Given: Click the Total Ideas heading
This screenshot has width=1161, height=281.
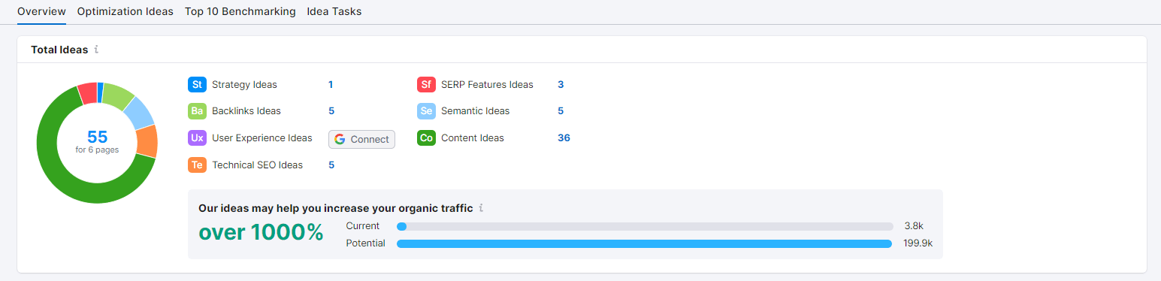Looking at the screenshot, I should pyautogui.click(x=59, y=50).
